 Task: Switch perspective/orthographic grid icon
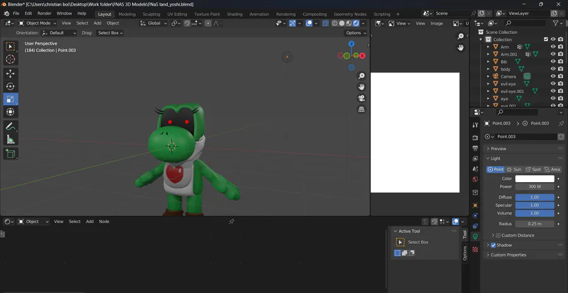click(x=361, y=109)
